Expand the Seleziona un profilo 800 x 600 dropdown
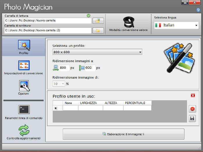The width and height of the screenshot is (203, 152). click(97, 52)
